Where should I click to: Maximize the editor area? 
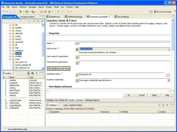(174, 16)
